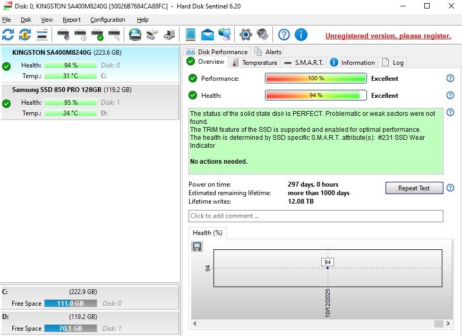Click the KINGSTON health 94 % bar

(x=71, y=65)
